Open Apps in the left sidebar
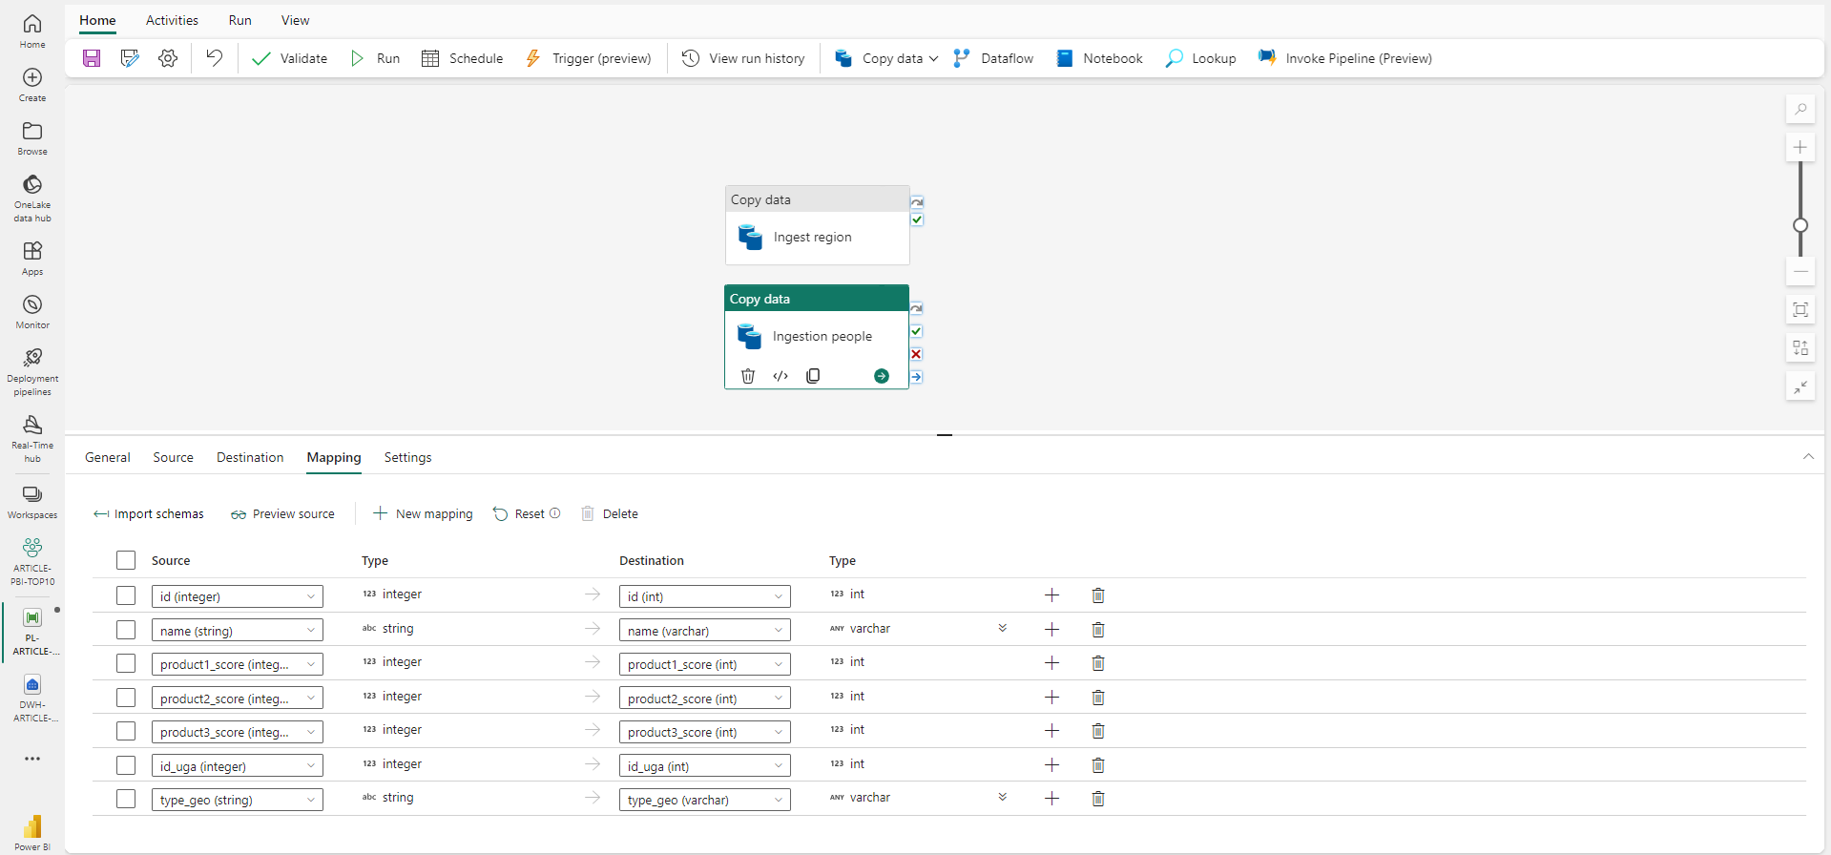 pos(32,259)
